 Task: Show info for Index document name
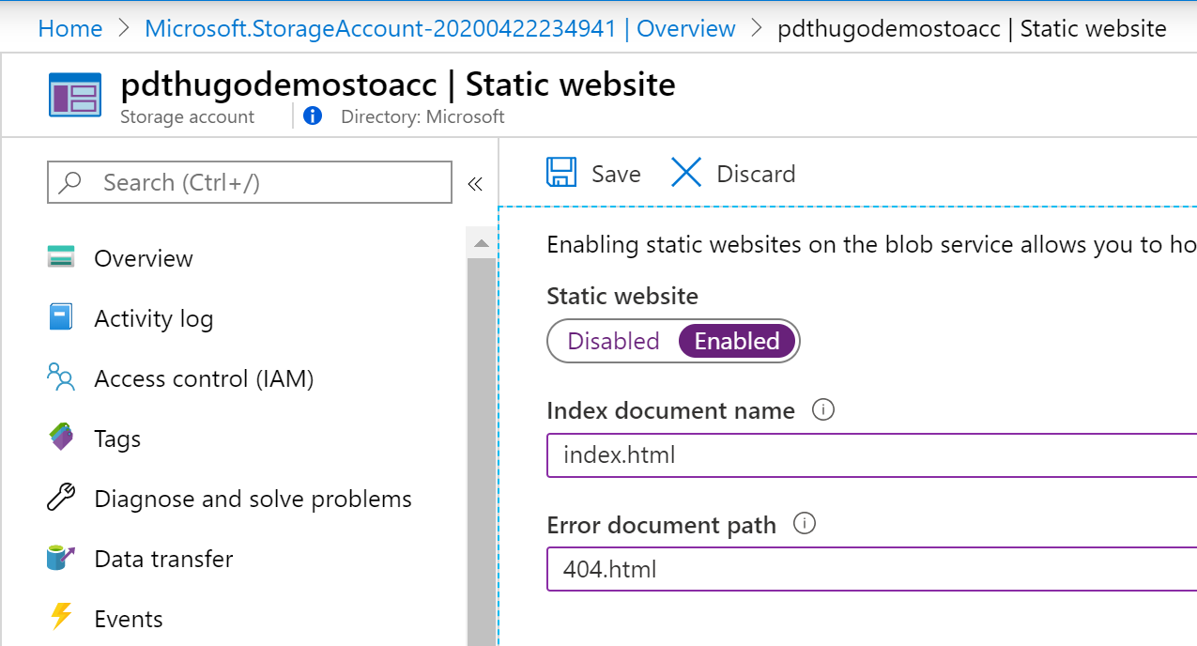click(x=823, y=410)
